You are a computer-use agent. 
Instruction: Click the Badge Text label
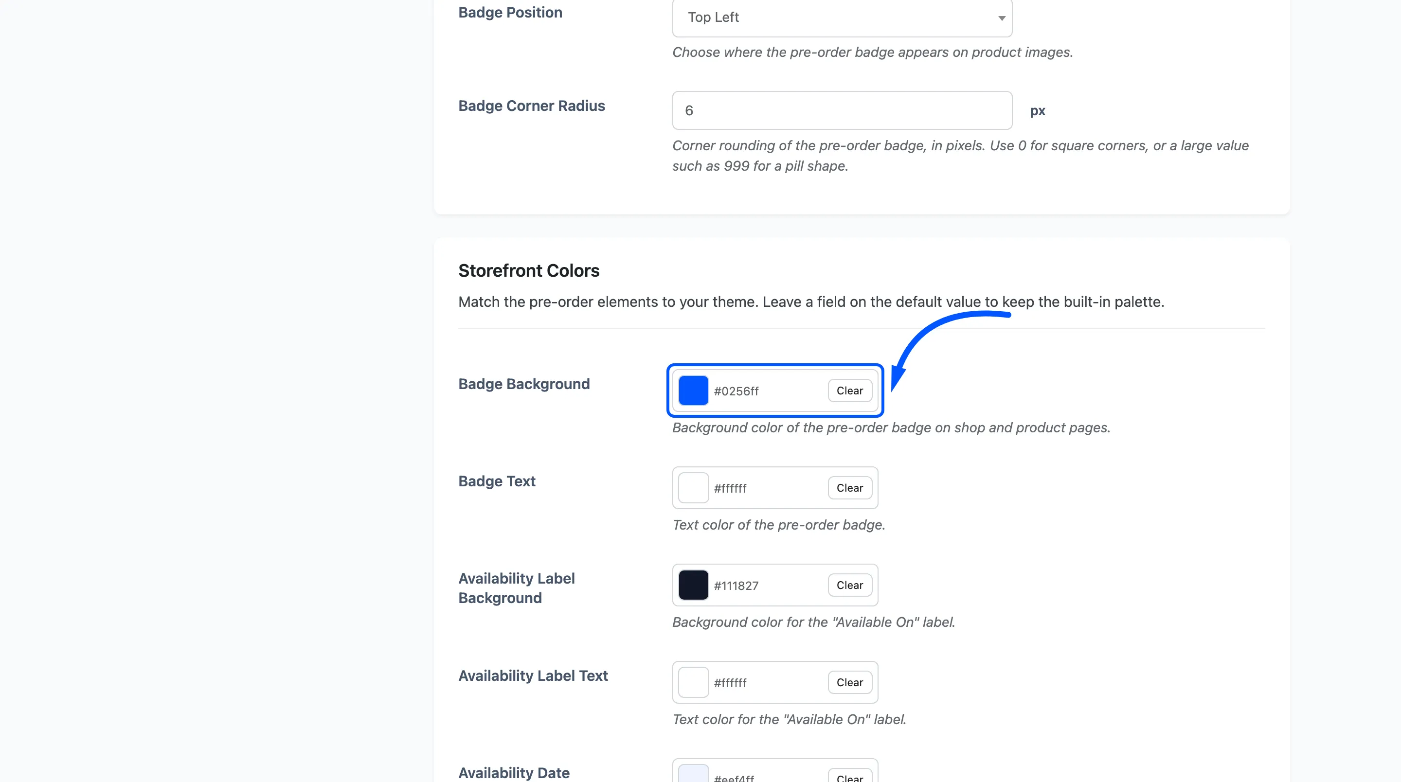click(x=497, y=481)
